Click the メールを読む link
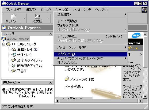Image resolution: width=149 pixels, height=110 pixels. [74, 87]
